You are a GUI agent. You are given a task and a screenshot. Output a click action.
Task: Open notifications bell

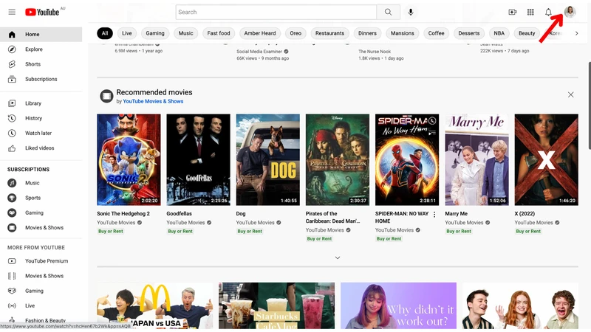(x=548, y=12)
